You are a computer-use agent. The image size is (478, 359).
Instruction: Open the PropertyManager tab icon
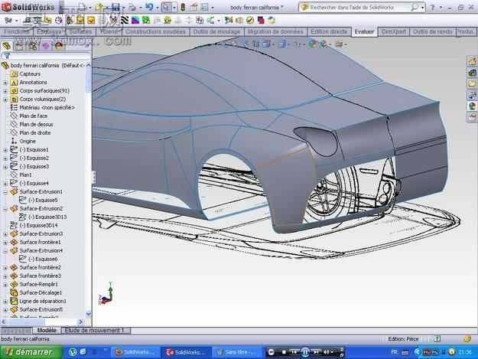(x=20, y=46)
